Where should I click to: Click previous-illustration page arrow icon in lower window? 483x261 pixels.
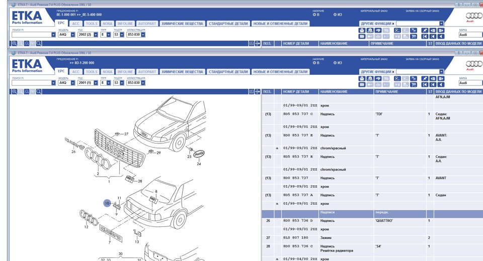click(433, 78)
